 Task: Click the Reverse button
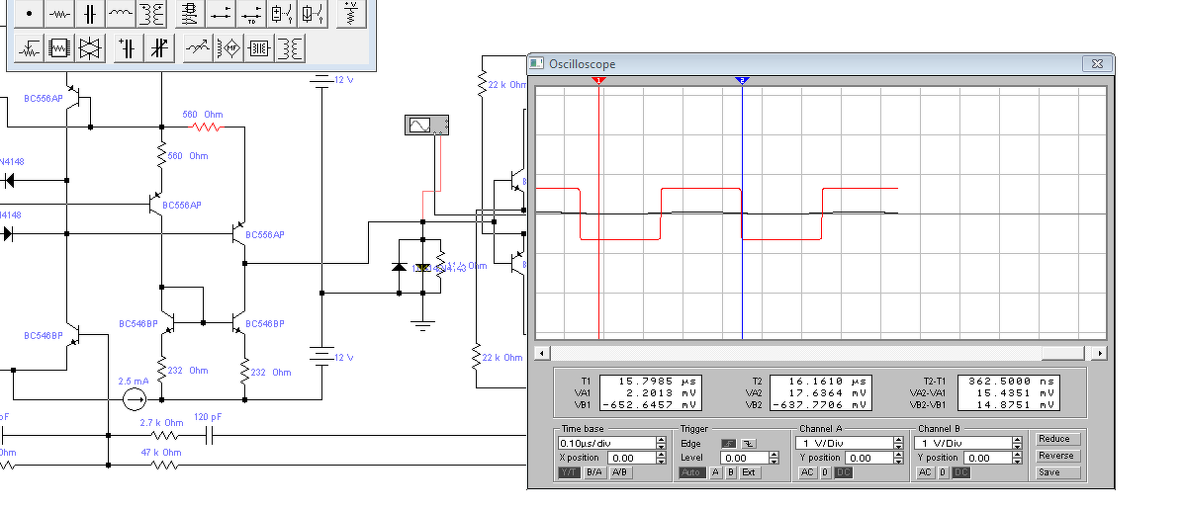coord(1056,455)
